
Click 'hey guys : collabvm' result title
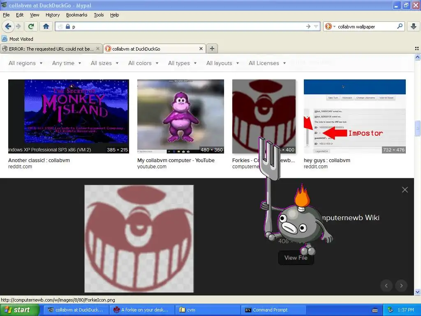point(327,160)
